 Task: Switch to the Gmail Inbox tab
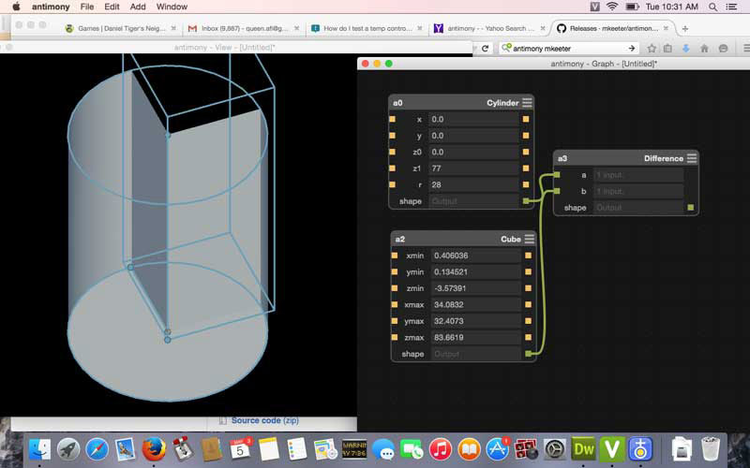point(243,29)
